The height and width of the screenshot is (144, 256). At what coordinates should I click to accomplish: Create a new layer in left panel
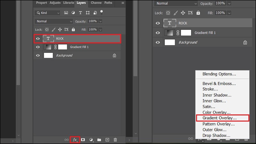click(107, 140)
